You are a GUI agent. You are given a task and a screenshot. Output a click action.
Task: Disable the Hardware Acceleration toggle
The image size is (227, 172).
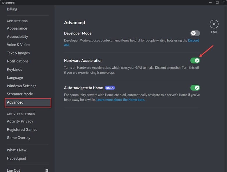point(195,60)
